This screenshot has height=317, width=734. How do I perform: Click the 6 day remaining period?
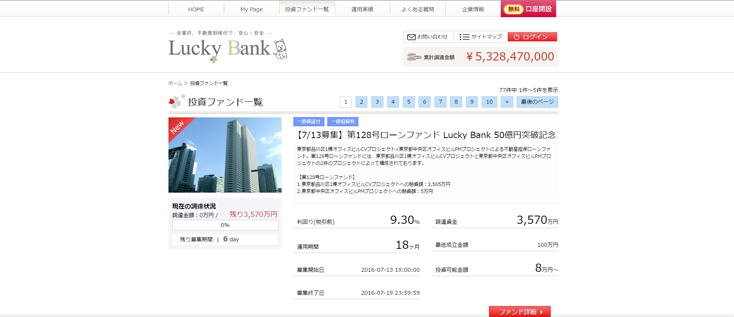[x=231, y=239]
